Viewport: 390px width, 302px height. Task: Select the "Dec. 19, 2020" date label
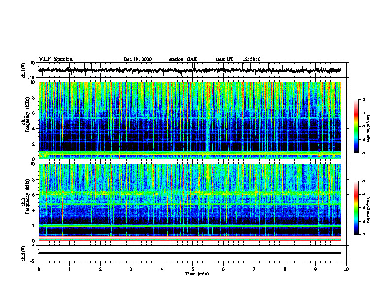[137, 59]
